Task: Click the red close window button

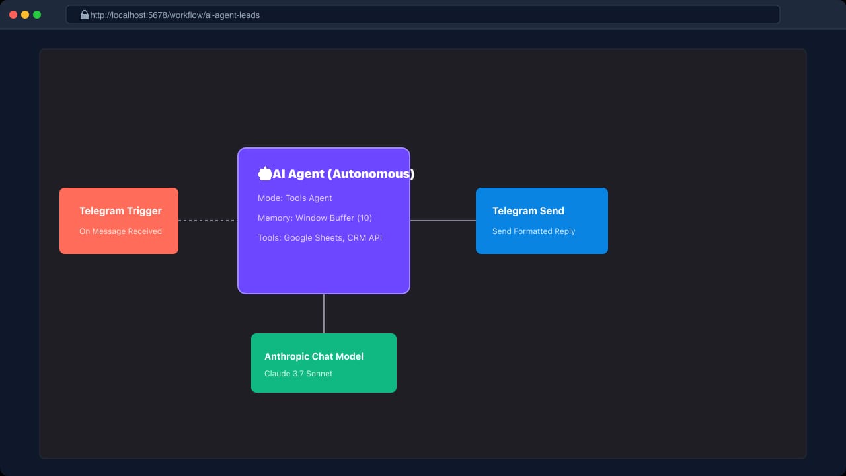Action: pos(13,15)
